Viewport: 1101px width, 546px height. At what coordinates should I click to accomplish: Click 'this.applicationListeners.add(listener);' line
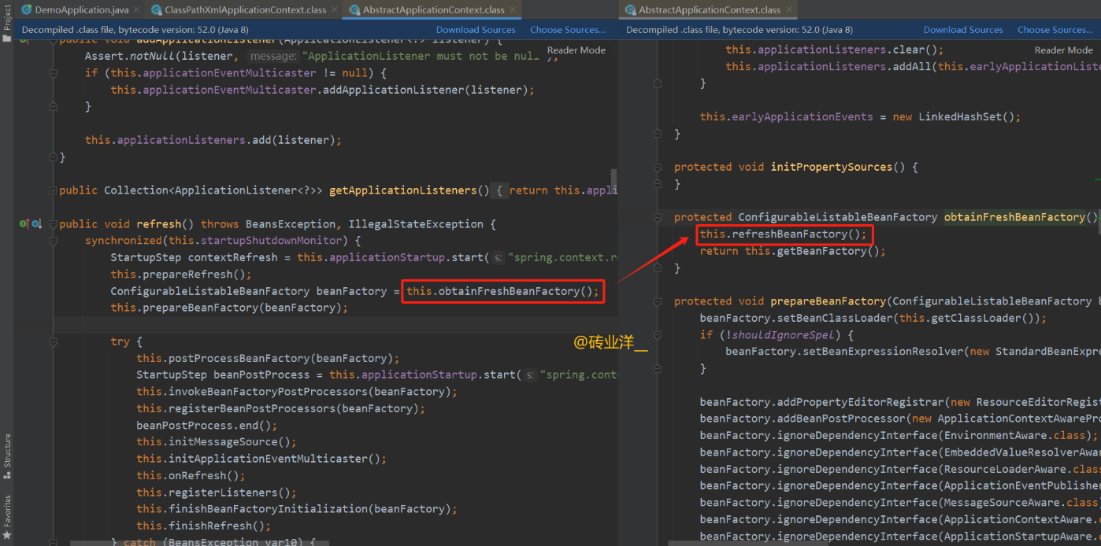pos(213,140)
